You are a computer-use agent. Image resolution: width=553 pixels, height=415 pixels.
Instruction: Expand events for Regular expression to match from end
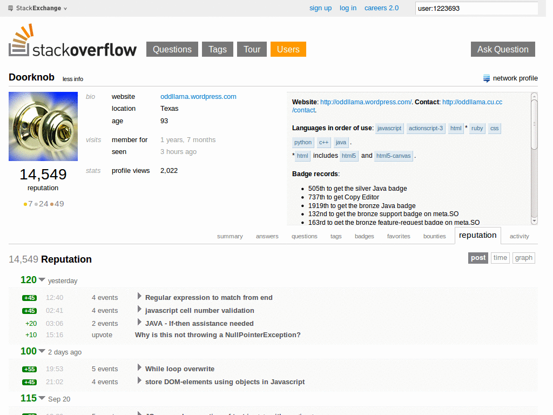pyautogui.click(x=139, y=297)
